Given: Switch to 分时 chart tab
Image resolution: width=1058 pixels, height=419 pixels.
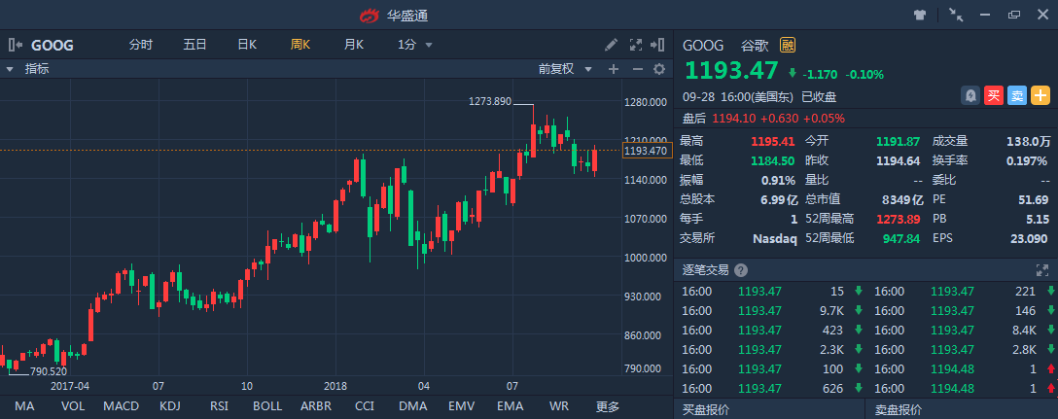Looking at the screenshot, I should tap(140, 46).
